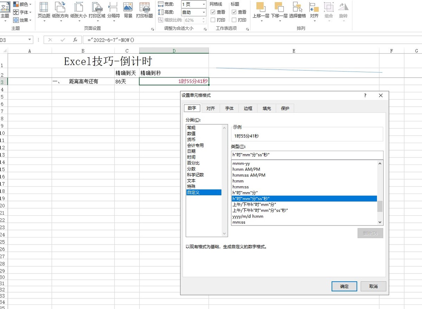Click the 打印区域 print area icon
This screenshot has height=309, width=422.
(97, 7)
